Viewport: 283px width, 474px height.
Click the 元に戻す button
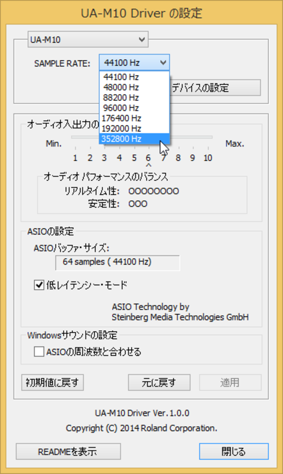click(159, 382)
